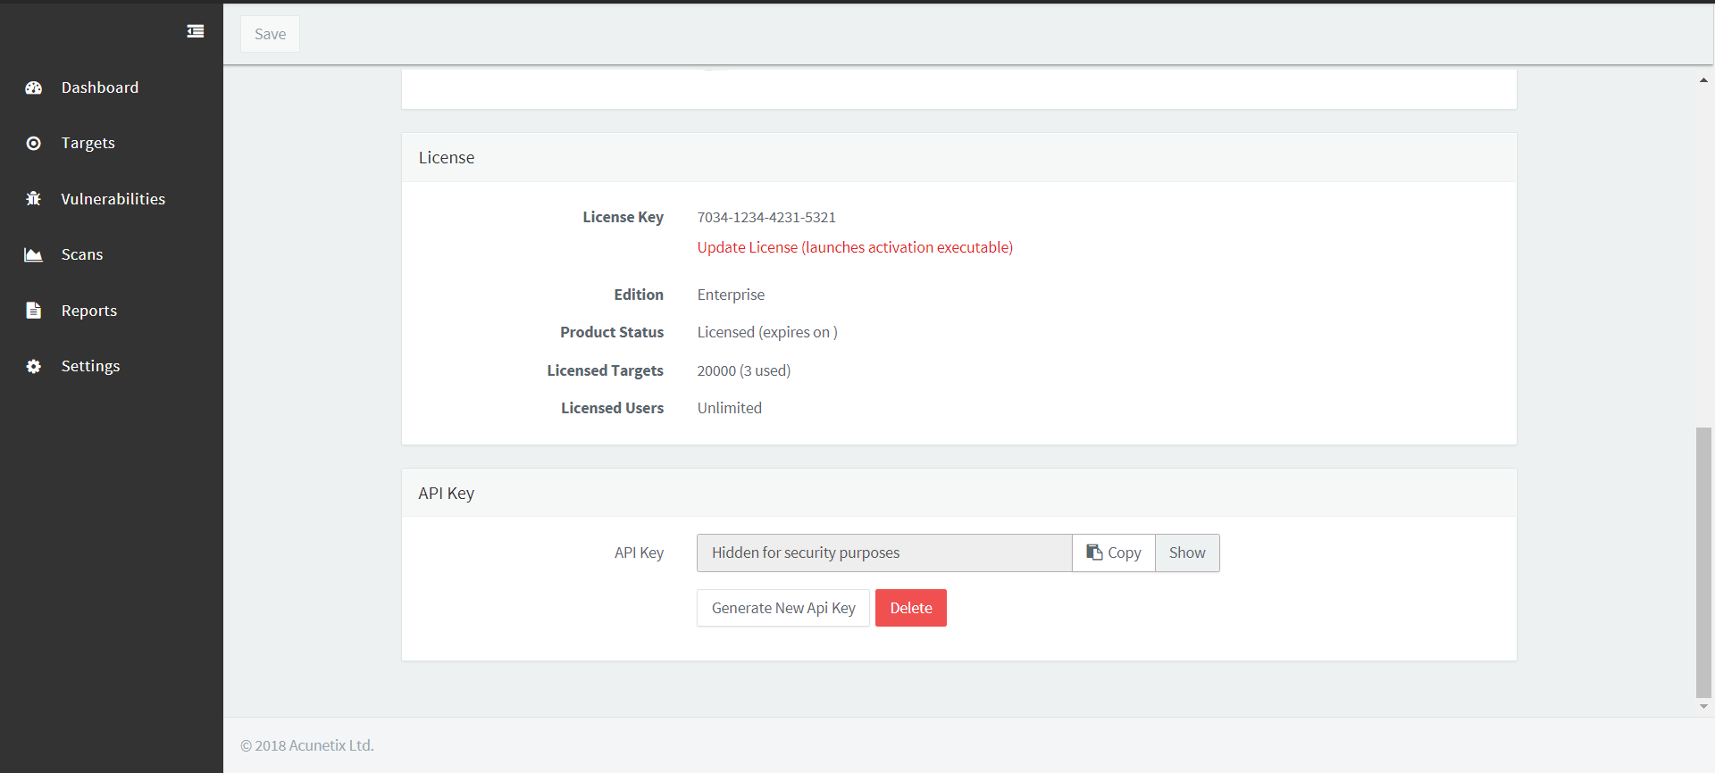Collapse the sidebar with the hamburger icon

pos(195,31)
